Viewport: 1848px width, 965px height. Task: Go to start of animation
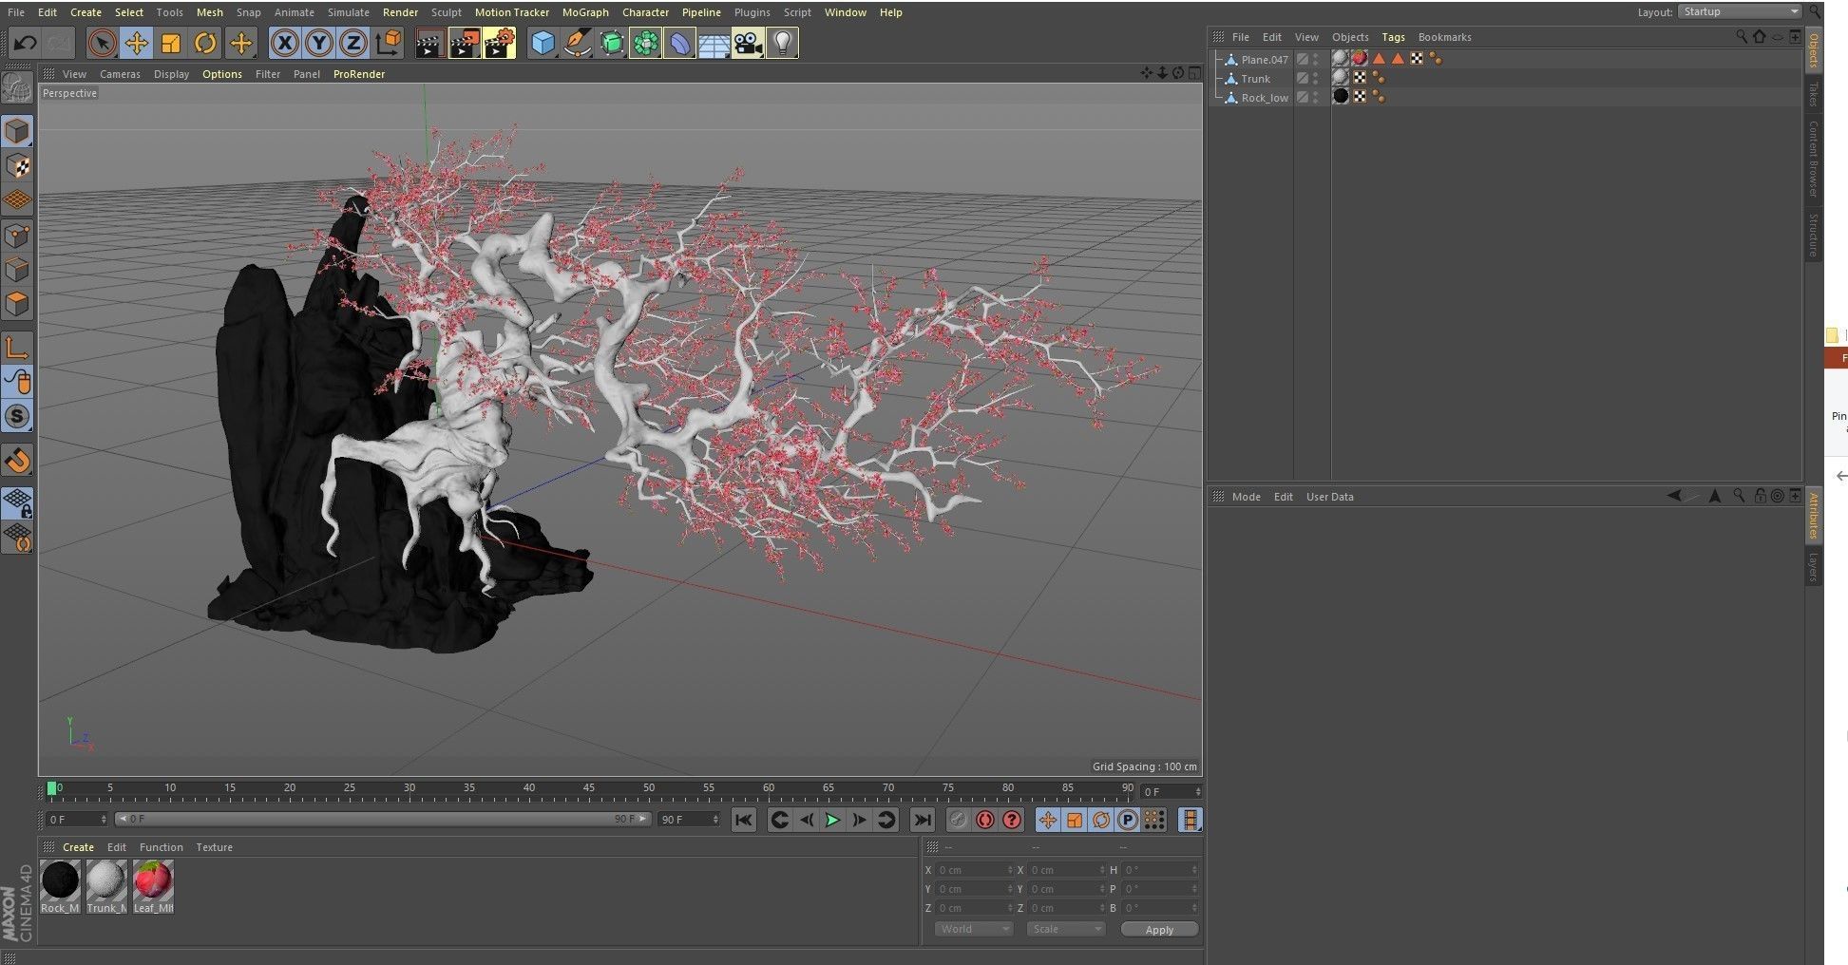pos(744,820)
